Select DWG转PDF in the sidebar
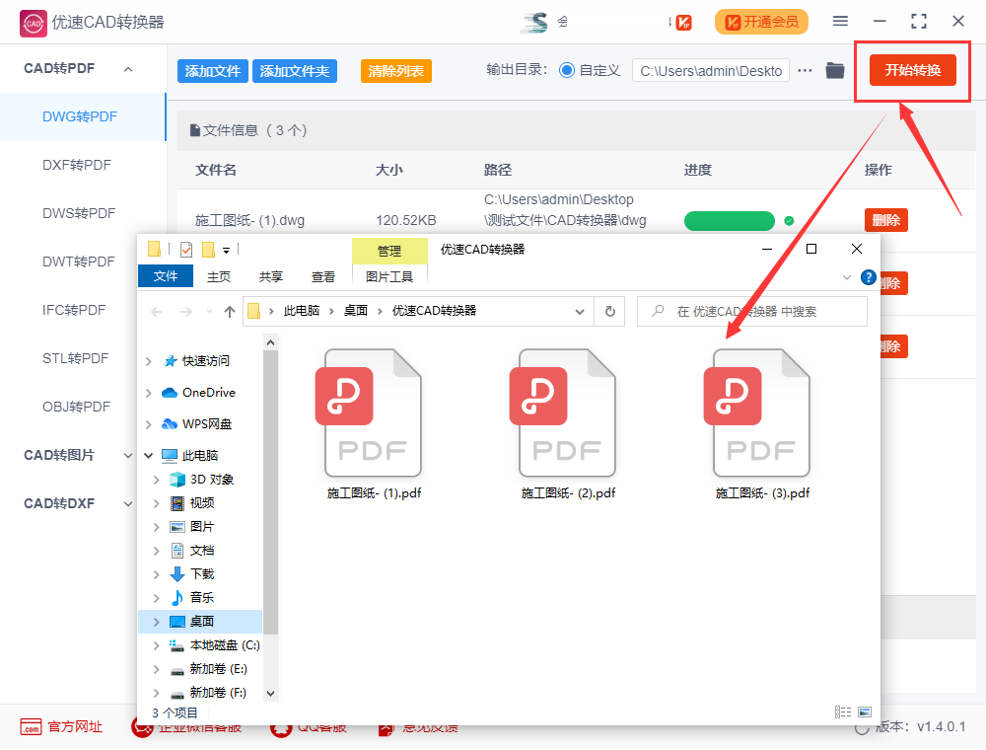The height and width of the screenshot is (750, 986). tap(80, 117)
